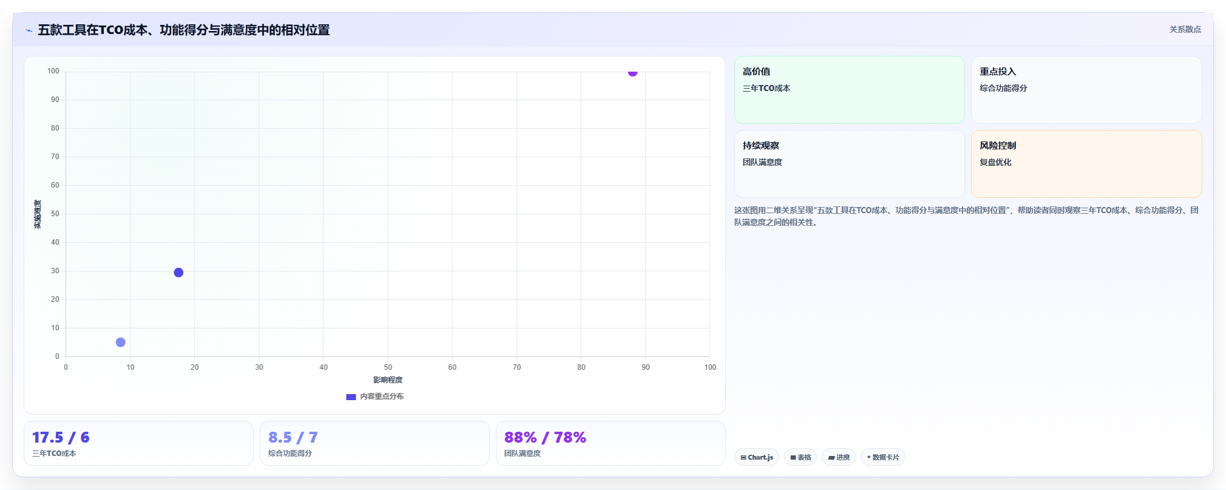Click the small icon before the page title

(29, 30)
